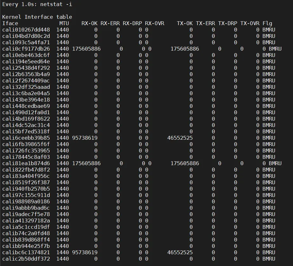This screenshot has width=293, height=266.
Task: Select interface name calic2b50ddf372
Action: pos(26,259)
